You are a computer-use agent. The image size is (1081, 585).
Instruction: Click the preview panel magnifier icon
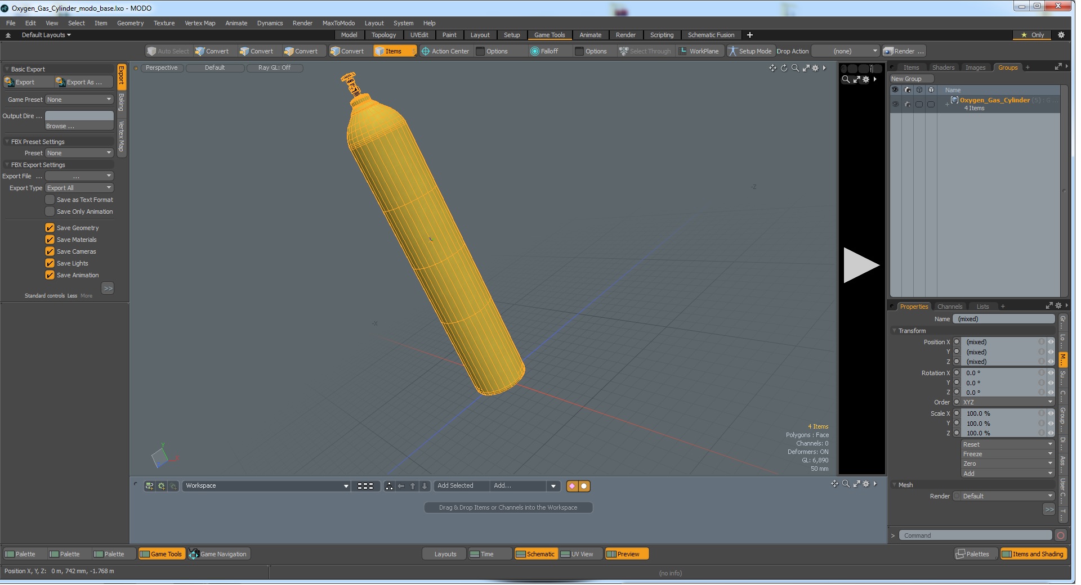pyautogui.click(x=846, y=79)
